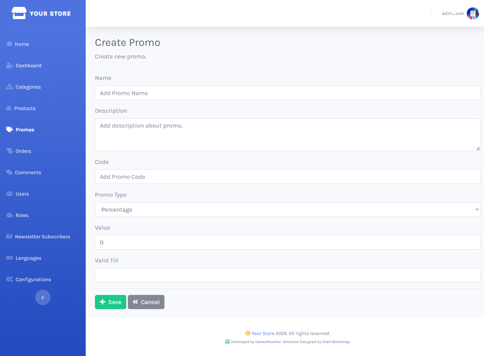The width and height of the screenshot is (484, 356).
Task: Click the Promos tags icon
Action: tap(10, 129)
